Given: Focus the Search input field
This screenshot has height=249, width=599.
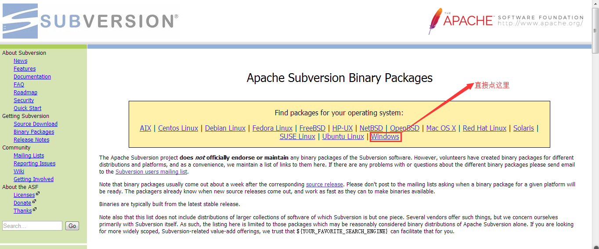Looking at the screenshot, I should pyautogui.click(x=32, y=226).
